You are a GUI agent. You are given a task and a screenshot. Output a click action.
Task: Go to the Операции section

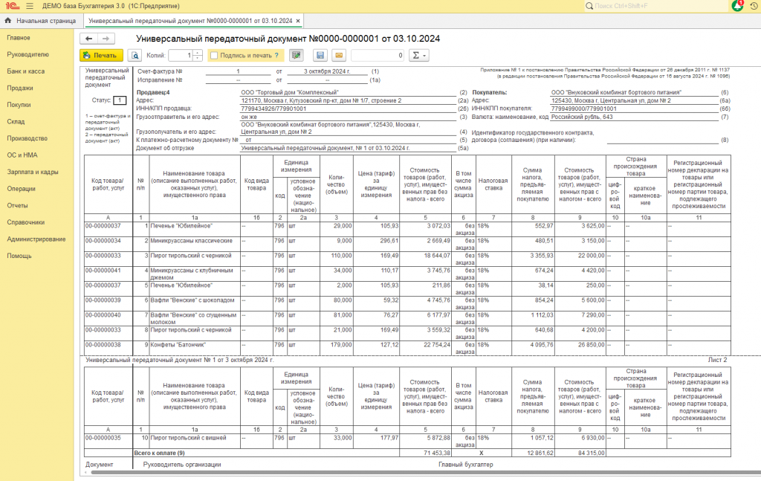point(21,189)
